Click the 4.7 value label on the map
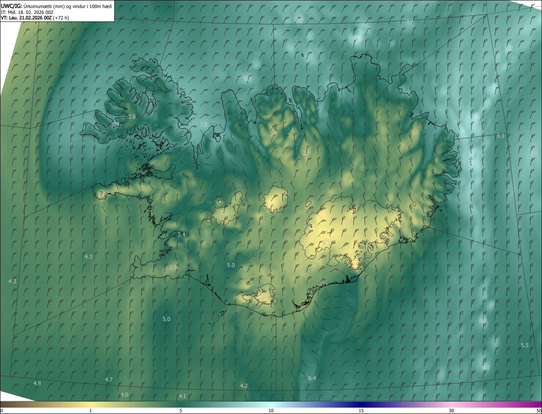 click(109, 379)
